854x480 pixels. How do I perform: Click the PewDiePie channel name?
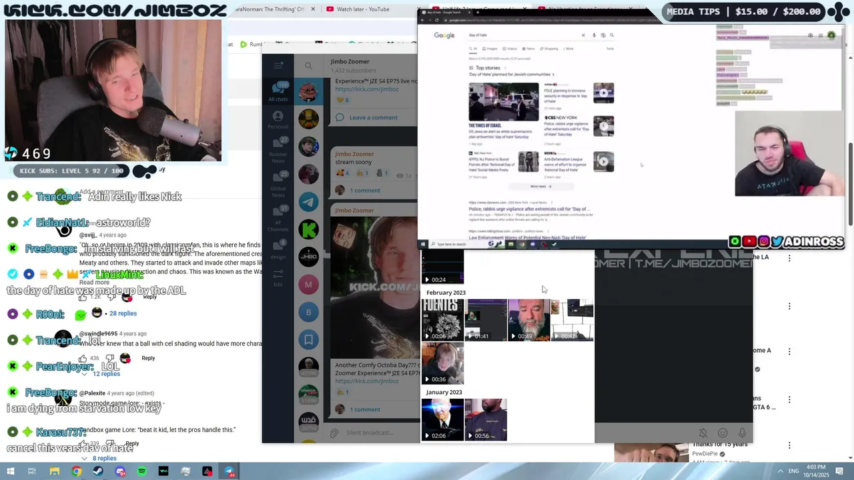706,454
